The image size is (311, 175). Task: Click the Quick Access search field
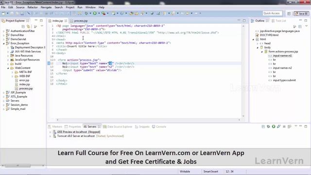click(x=272, y=13)
